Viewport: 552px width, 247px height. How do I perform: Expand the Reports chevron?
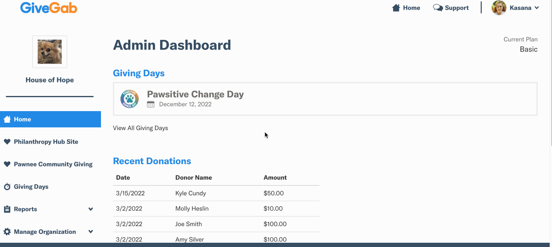91,209
